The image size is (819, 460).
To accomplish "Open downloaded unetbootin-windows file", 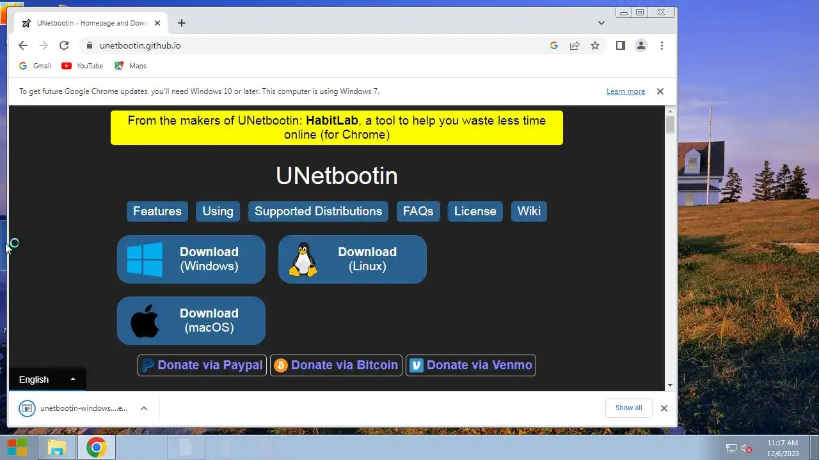I will click(74, 408).
